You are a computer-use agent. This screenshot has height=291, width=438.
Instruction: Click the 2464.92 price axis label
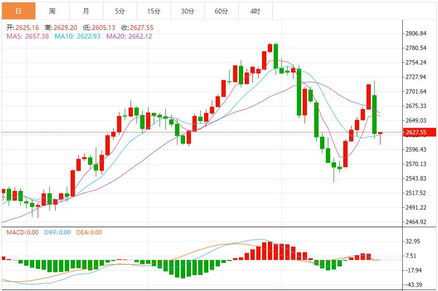coord(416,222)
